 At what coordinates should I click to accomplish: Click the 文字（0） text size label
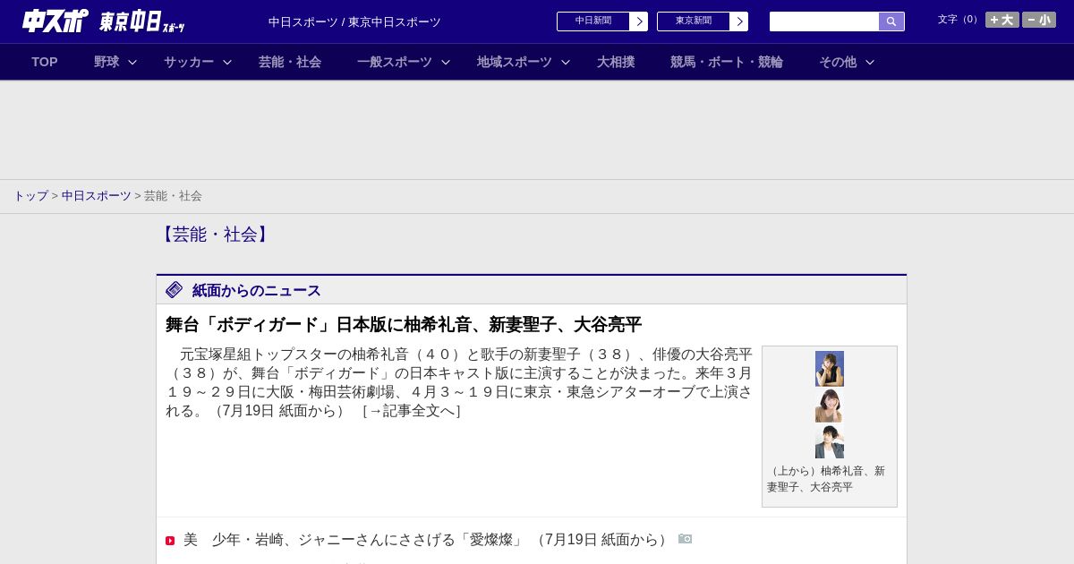(959, 20)
